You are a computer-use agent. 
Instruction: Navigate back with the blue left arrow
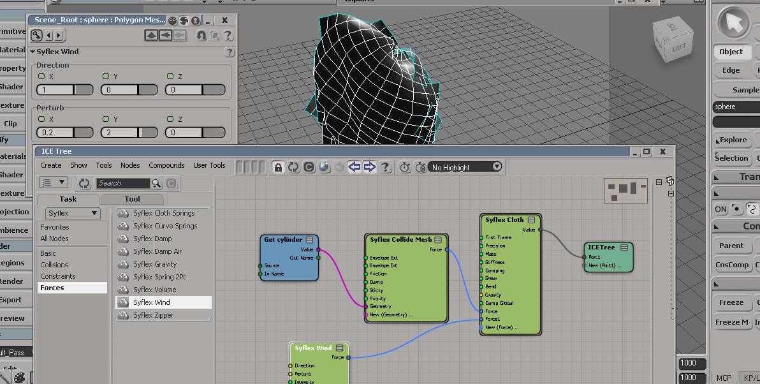coord(354,167)
